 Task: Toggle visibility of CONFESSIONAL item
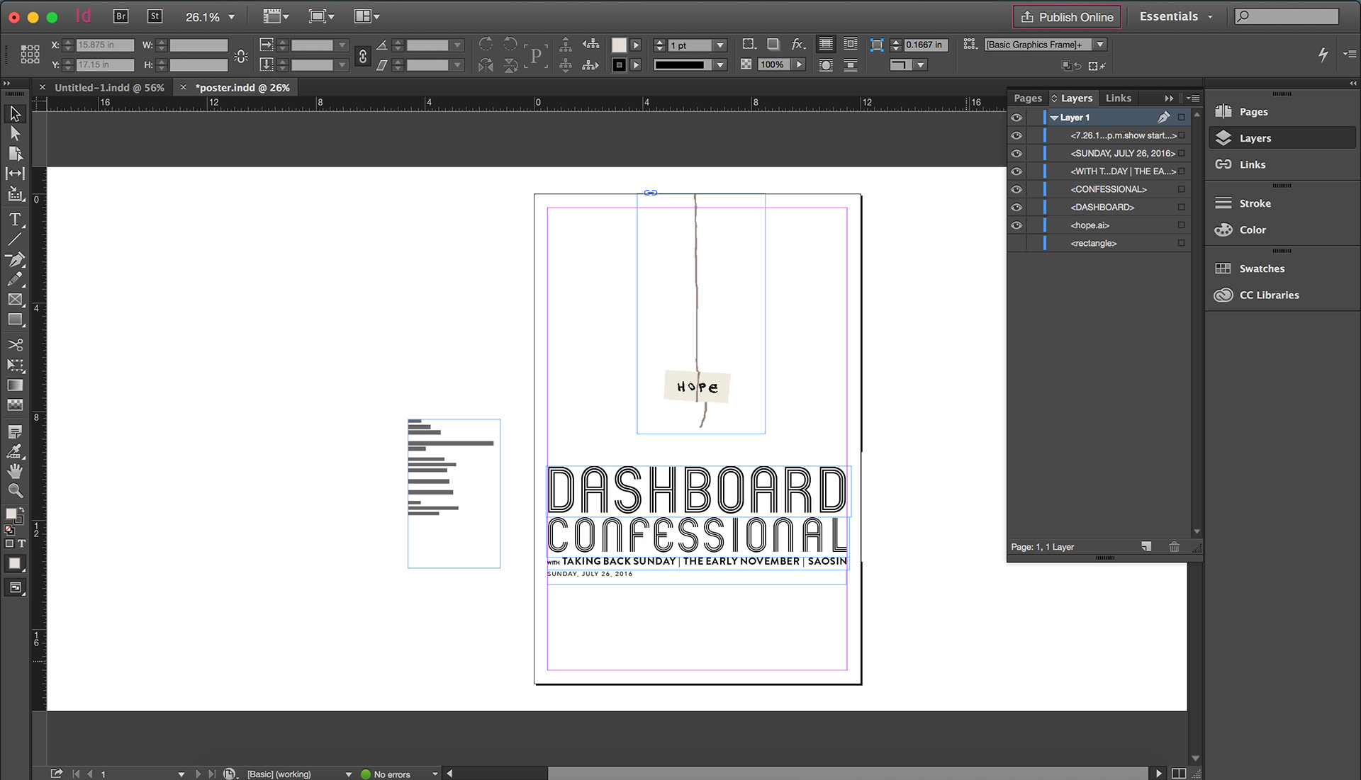click(x=1016, y=189)
